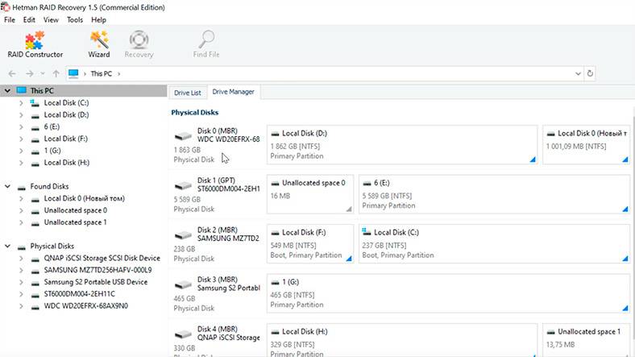Collapse the Physical Disks tree group
Screen dimensions: 635x357
pos(7,246)
